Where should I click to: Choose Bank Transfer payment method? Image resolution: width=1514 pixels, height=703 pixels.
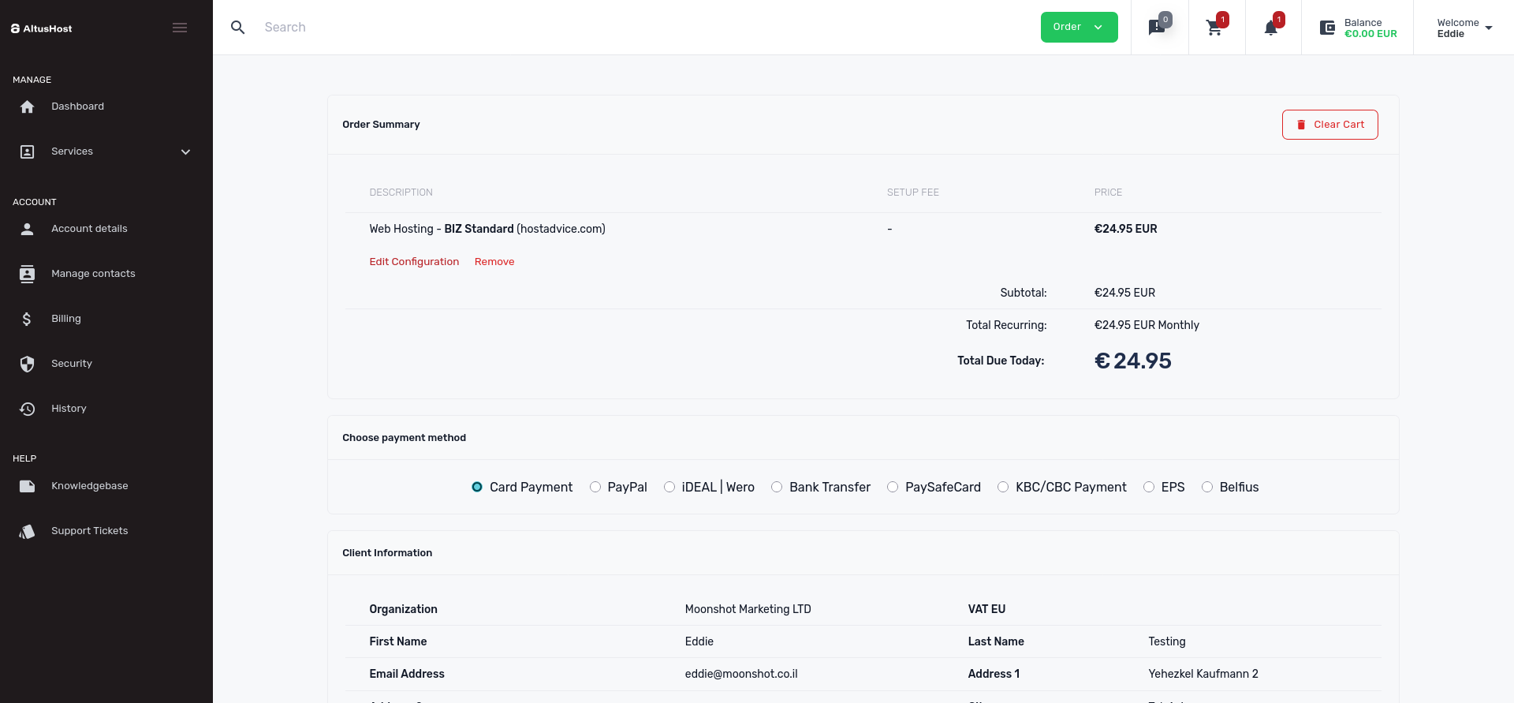(777, 487)
